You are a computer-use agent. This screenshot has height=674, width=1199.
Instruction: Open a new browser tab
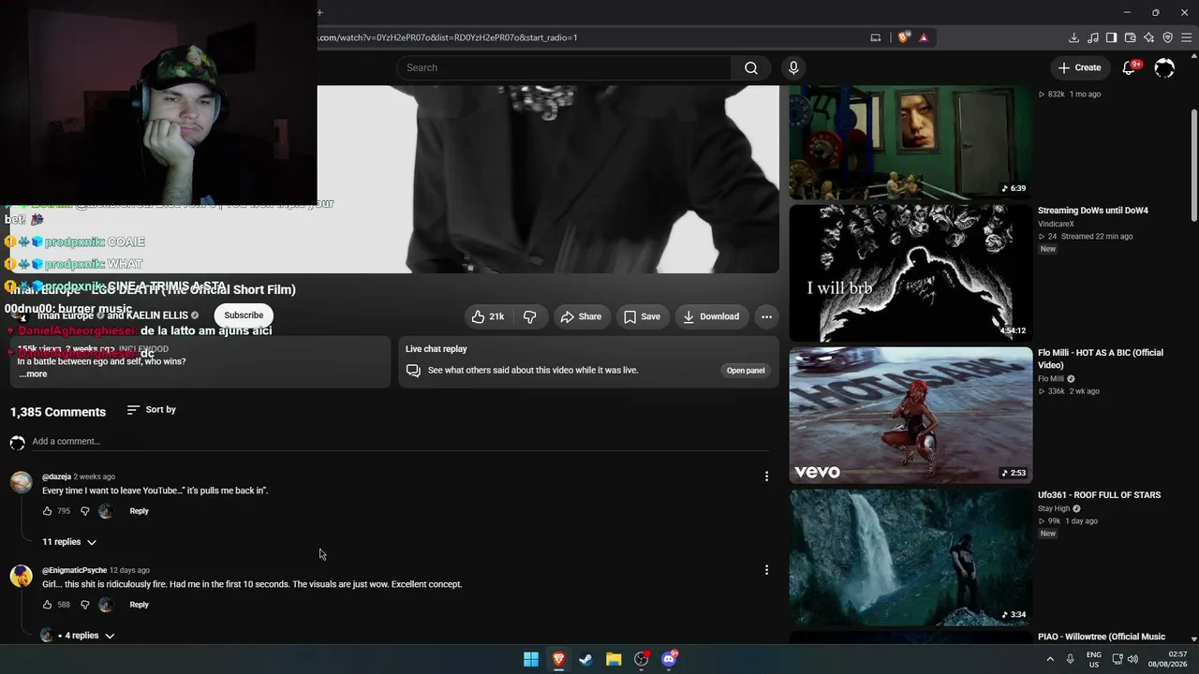coord(319,12)
